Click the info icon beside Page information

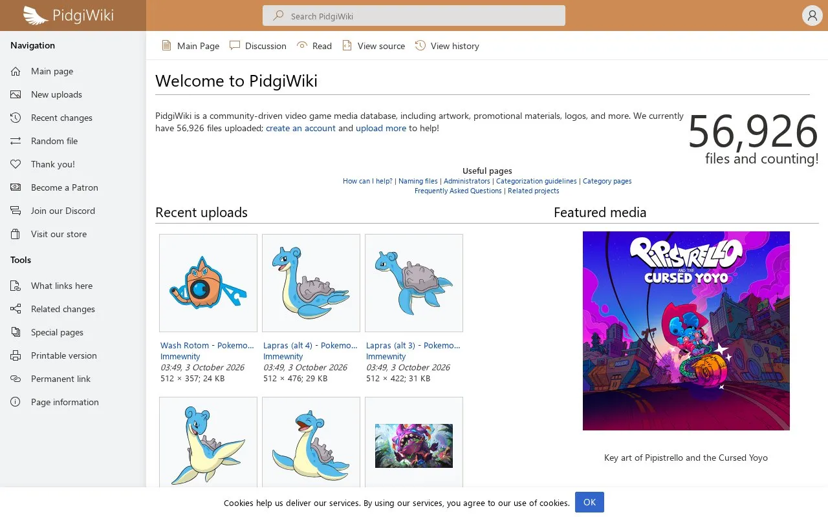[16, 402]
